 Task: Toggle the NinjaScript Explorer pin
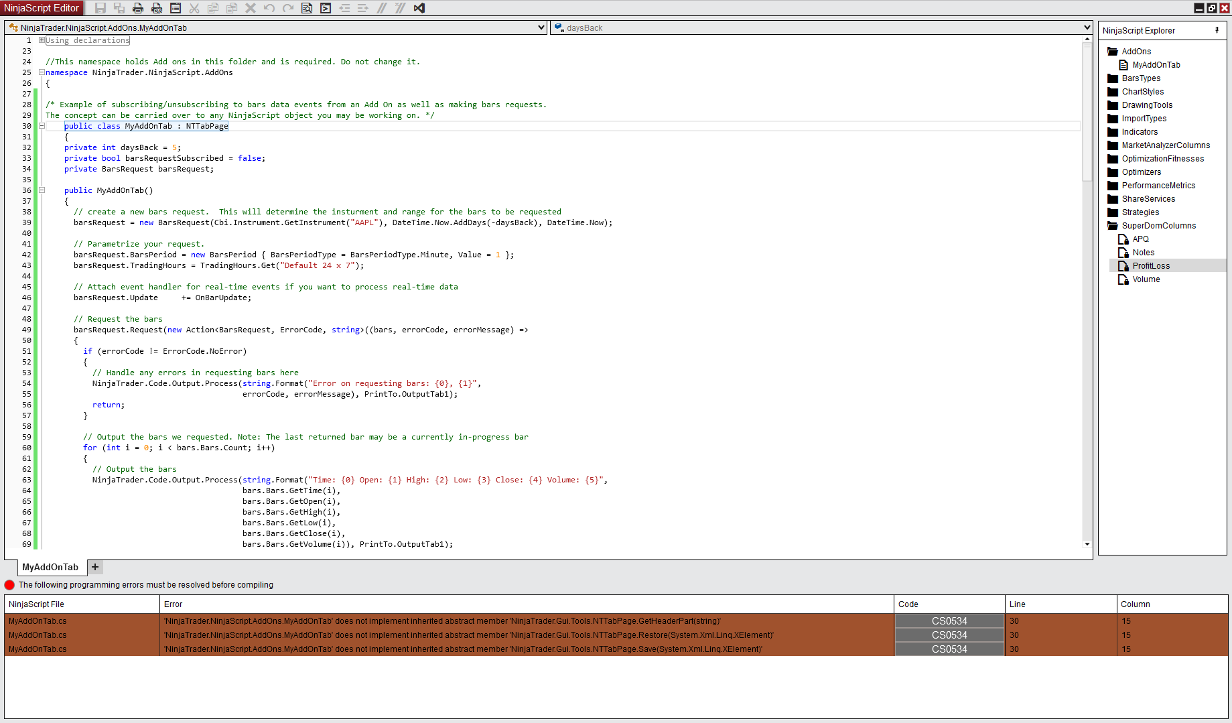[x=1217, y=30]
